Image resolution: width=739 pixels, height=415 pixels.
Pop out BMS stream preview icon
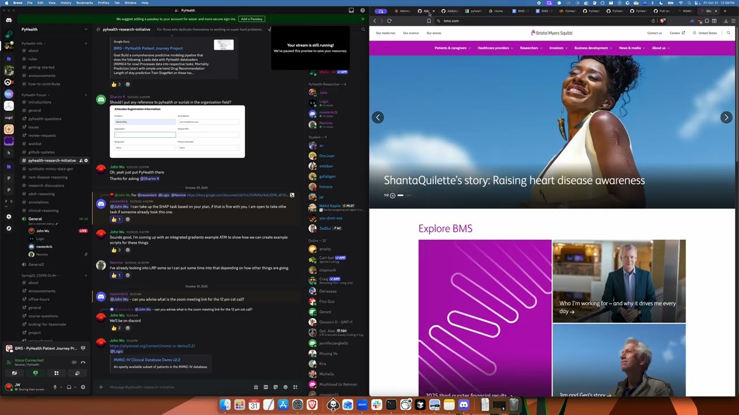[83, 348]
